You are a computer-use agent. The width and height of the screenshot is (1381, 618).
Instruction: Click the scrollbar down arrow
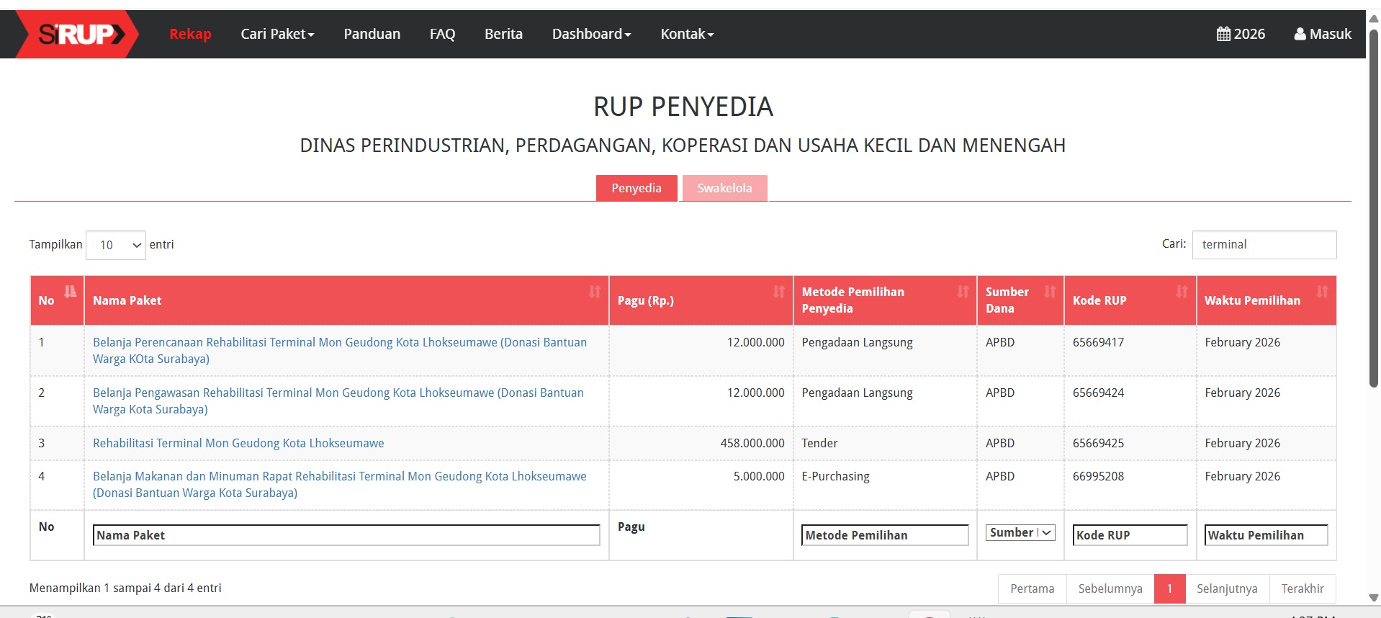1374,598
